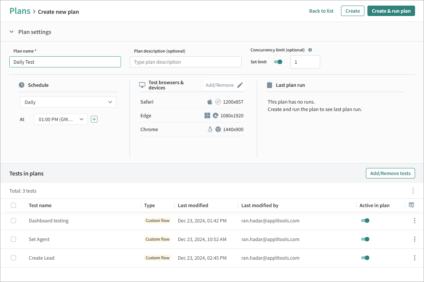Sort by the Last modified column header
Image resolution: width=424 pixels, height=282 pixels.
(x=193, y=205)
